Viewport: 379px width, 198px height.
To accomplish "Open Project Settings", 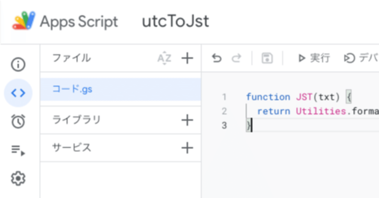I will (18, 178).
